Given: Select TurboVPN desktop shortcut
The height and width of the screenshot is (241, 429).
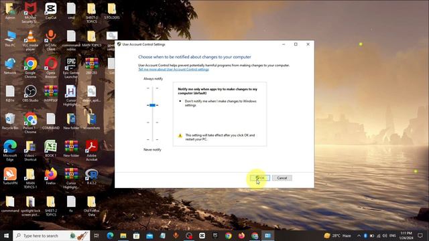Looking at the screenshot, I should [x=10, y=176].
